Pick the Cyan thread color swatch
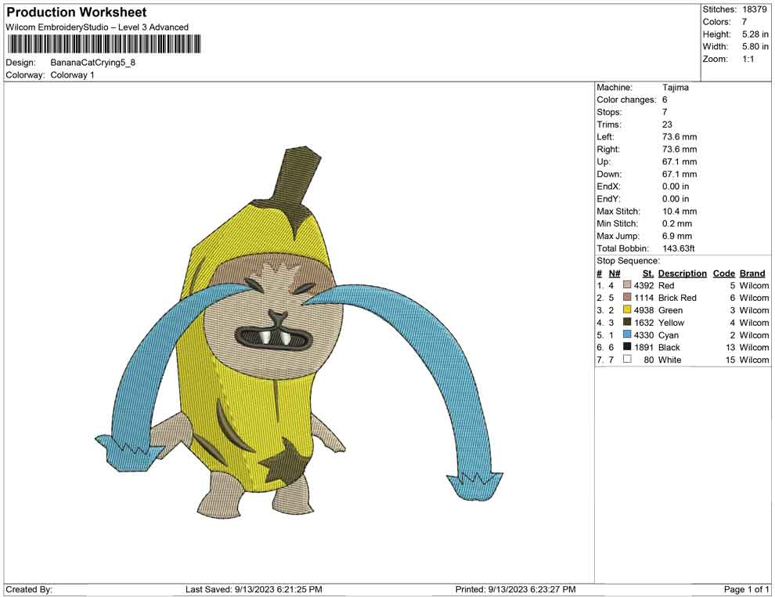775x597 pixels. (x=627, y=335)
